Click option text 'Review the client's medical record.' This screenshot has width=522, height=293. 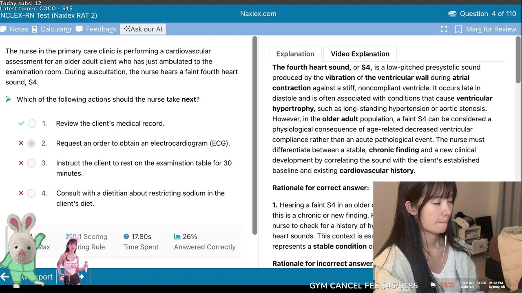[x=110, y=123]
